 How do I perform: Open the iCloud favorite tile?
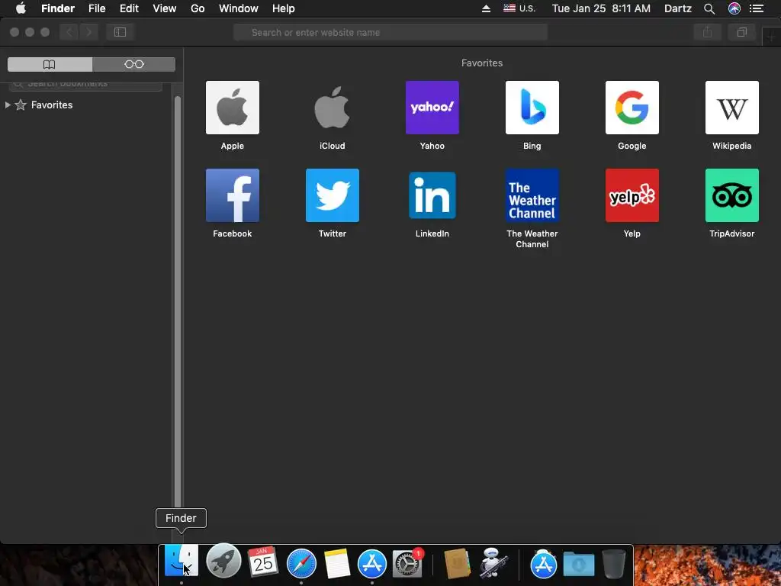tap(333, 108)
